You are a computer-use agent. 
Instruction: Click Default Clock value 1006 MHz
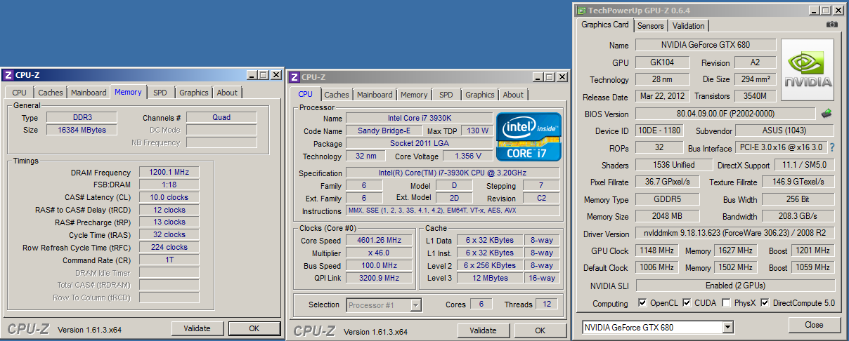coord(656,267)
